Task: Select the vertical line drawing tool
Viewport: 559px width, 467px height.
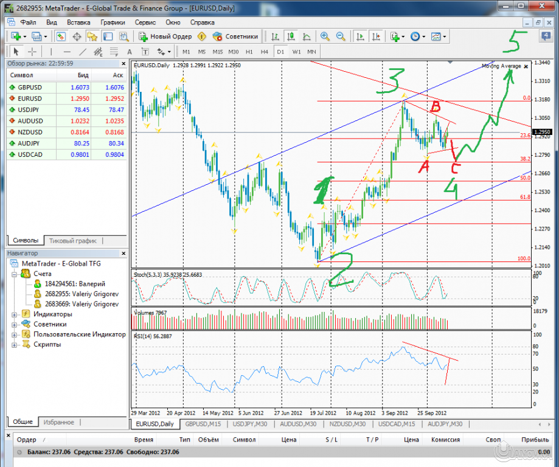Action: pyautogui.click(x=51, y=50)
